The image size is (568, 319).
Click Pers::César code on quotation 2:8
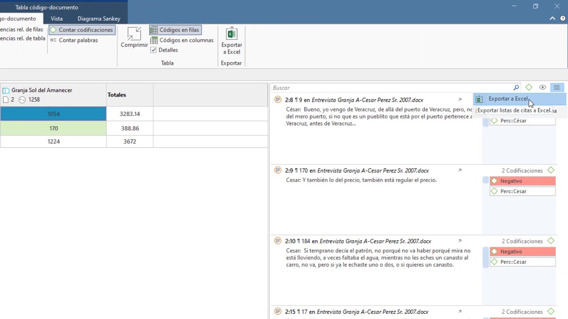click(522, 121)
